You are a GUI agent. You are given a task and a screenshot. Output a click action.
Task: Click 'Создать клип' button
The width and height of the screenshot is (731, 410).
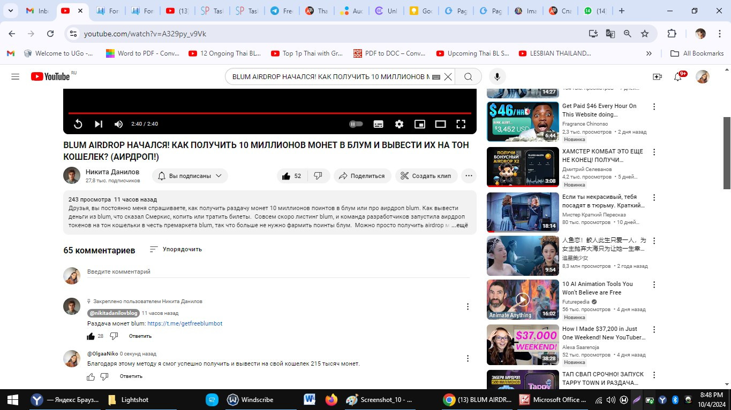coord(426,176)
